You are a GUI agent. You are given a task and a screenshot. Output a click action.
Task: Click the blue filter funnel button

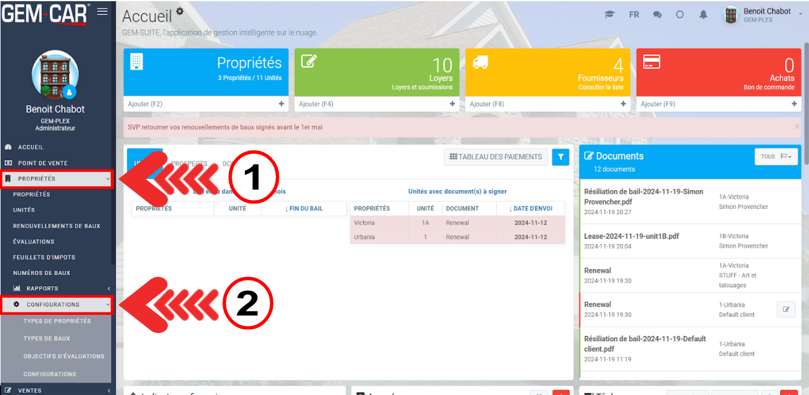pos(561,157)
